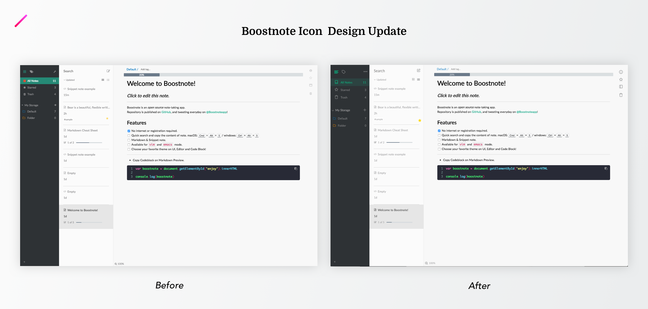Uncheck 'No internet or registration' in After screenshot
648x309 pixels.
[x=439, y=131]
